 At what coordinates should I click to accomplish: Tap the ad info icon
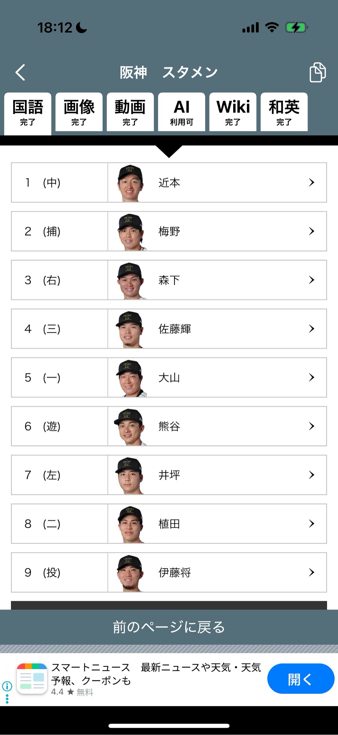coord(7,686)
